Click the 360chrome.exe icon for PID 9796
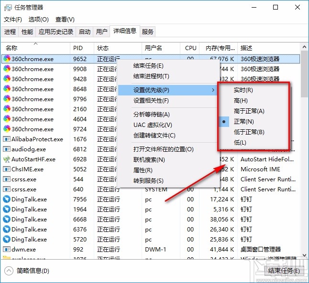Viewport: 309px width, 283px height. [7, 99]
